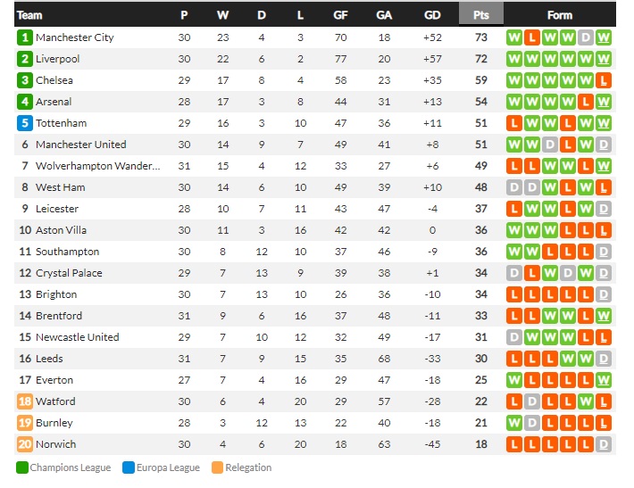The height and width of the screenshot is (488, 634).
Task: Click the blue Europa League legend swatch
Action: coord(129,467)
